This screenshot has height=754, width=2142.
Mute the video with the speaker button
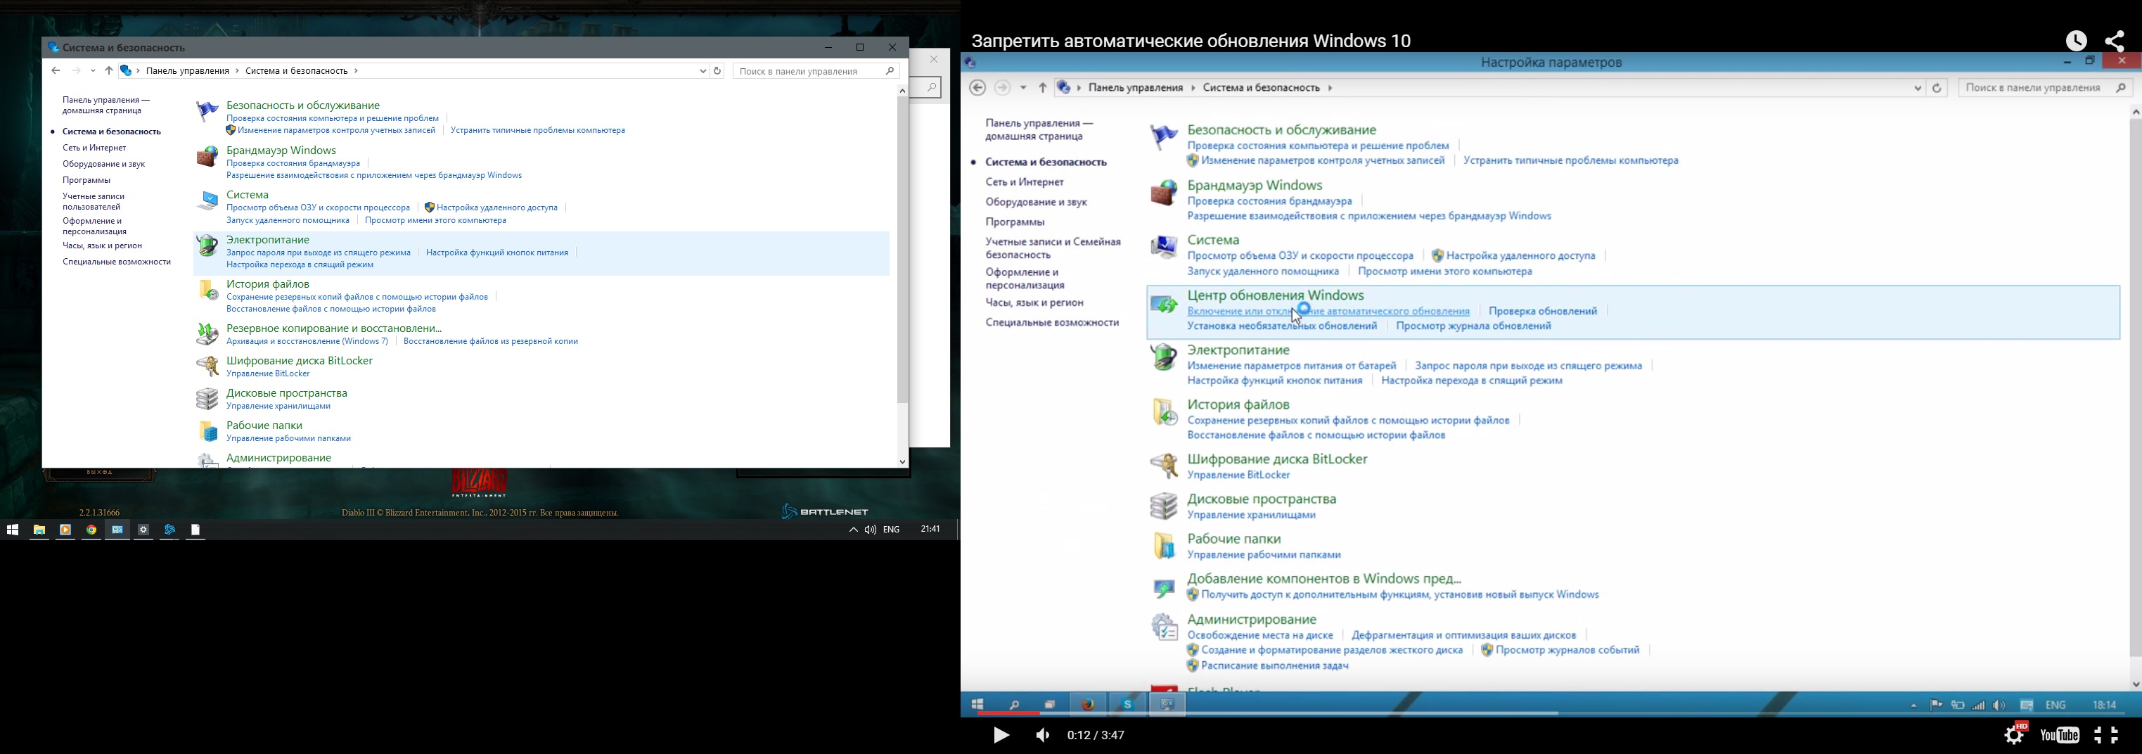(1043, 736)
